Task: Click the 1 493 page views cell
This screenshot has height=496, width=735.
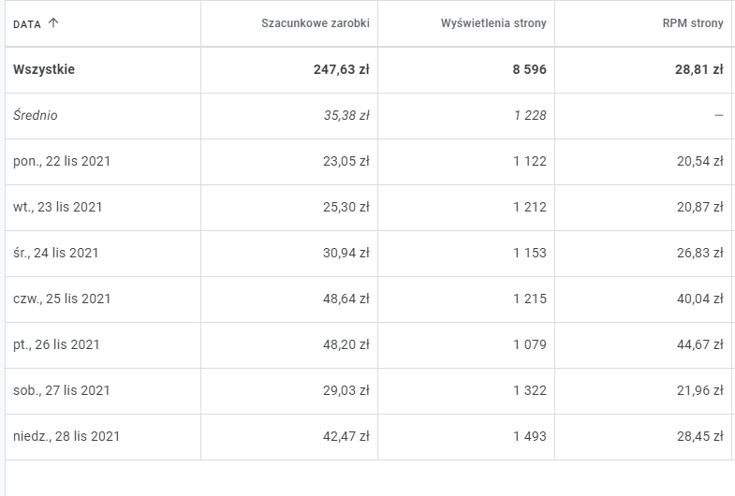Action: pyautogui.click(x=529, y=436)
